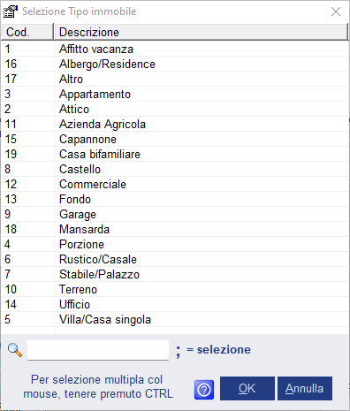Sort by the Cod. column header

tap(27, 32)
